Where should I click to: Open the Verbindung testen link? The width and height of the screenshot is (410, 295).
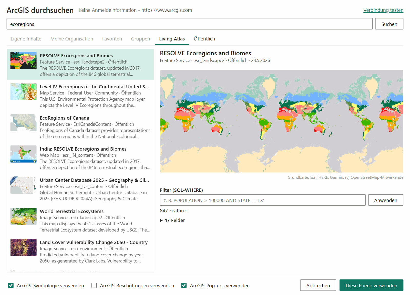click(383, 10)
